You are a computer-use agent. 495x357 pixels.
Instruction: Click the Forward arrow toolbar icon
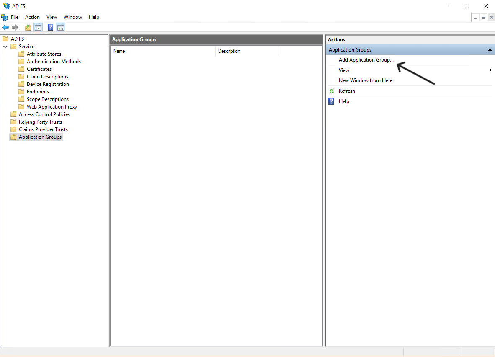pos(15,28)
